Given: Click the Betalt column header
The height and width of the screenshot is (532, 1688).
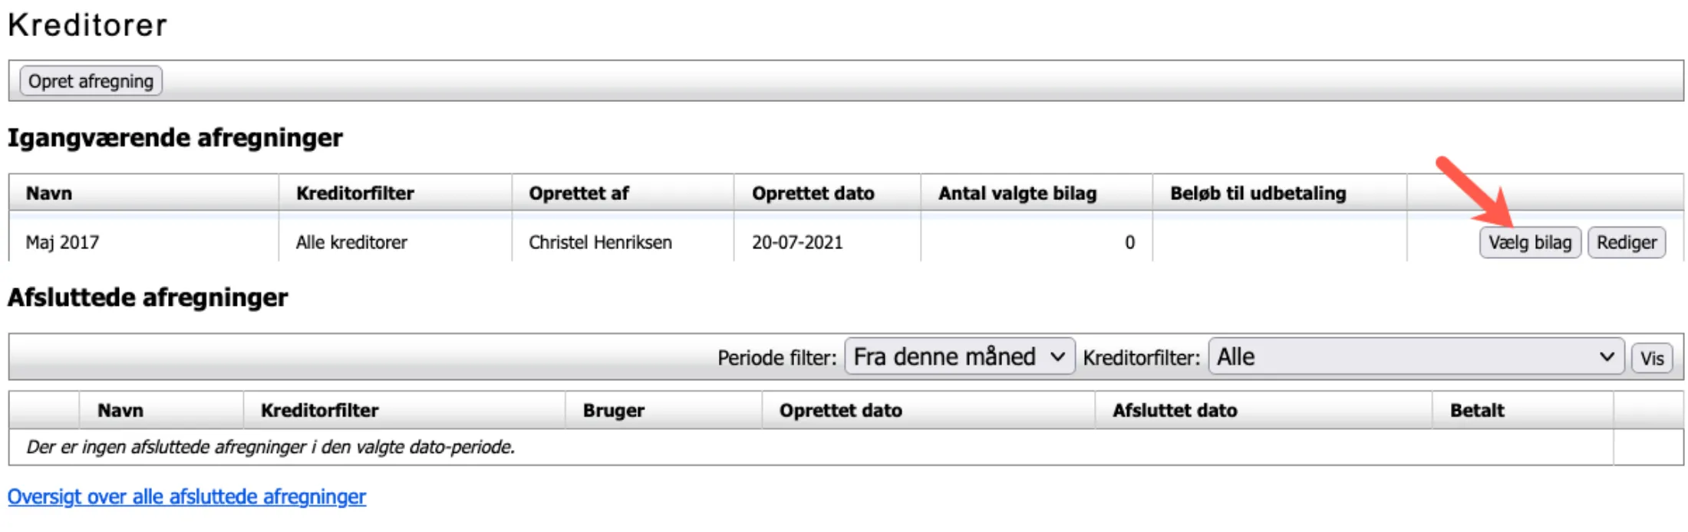Looking at the screenshot, I should (x=1476, y=410).
